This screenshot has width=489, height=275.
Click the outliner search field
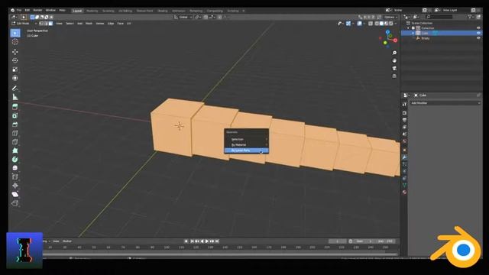(439, 17)
